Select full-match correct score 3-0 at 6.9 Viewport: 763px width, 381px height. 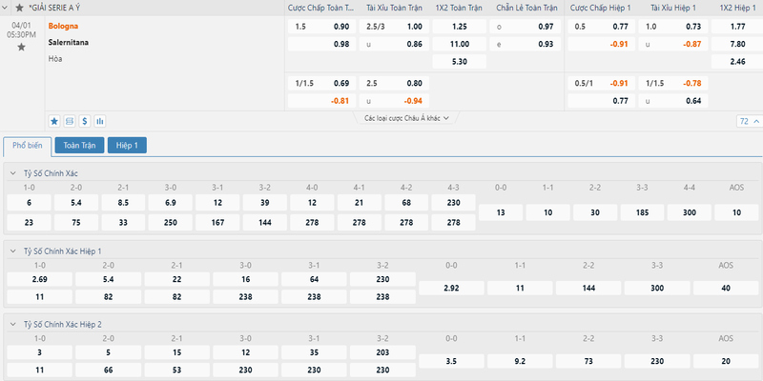pos(171,203)
